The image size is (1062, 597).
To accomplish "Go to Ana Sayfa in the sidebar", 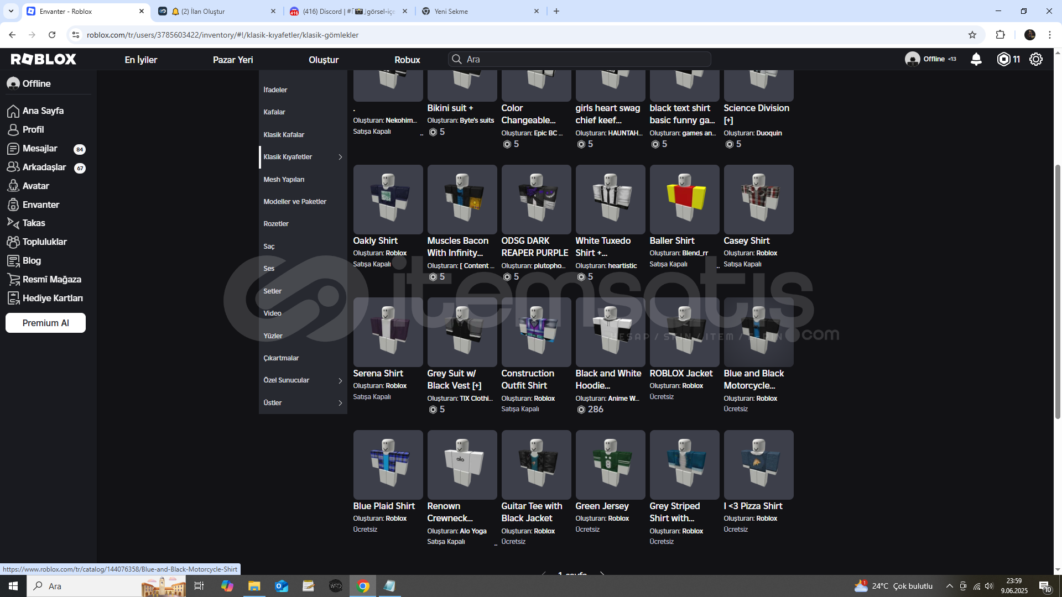I will coord(43,111).
